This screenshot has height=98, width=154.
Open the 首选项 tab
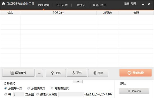pyautogui.click(x=81, y=5)
